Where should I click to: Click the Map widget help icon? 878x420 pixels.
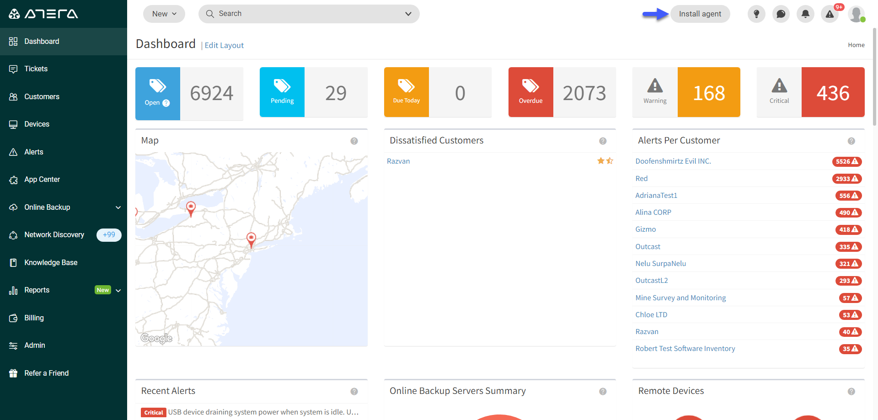pyautogui.click(x=354, y=141)
